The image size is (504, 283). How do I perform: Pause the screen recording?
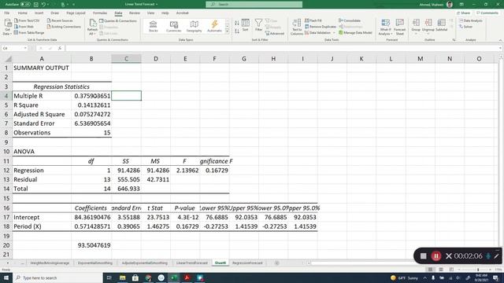(435, 255)
